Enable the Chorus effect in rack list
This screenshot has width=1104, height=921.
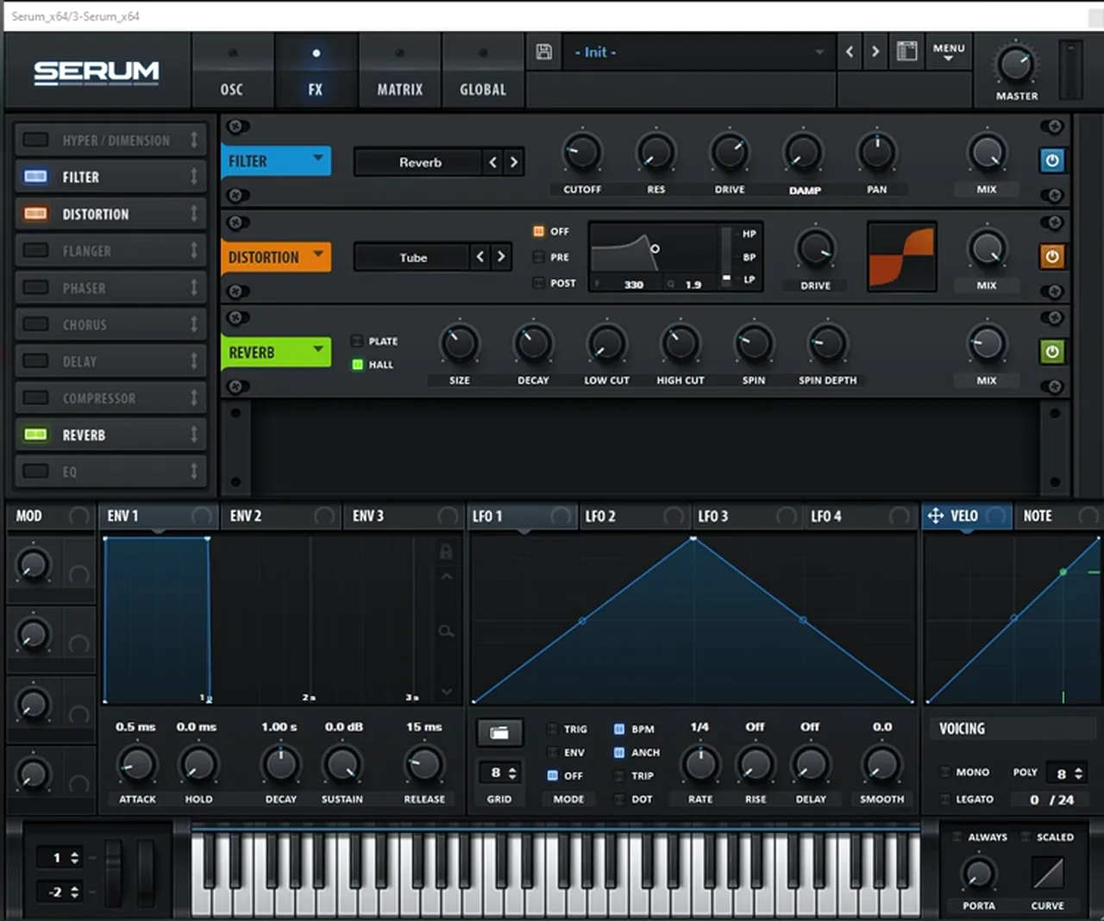point(35,324)
